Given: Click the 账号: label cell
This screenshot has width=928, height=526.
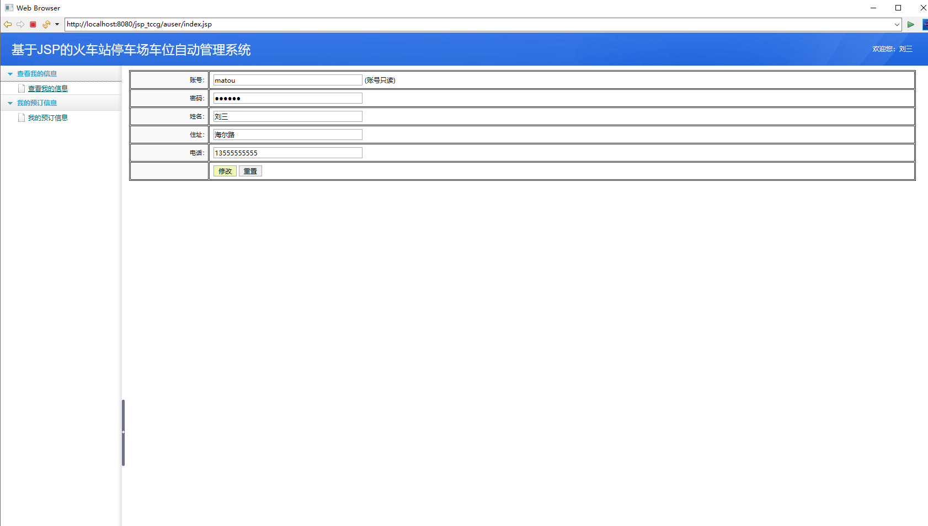Looking at the screenshot, I should pyautogui.click(x=169, y=80).
